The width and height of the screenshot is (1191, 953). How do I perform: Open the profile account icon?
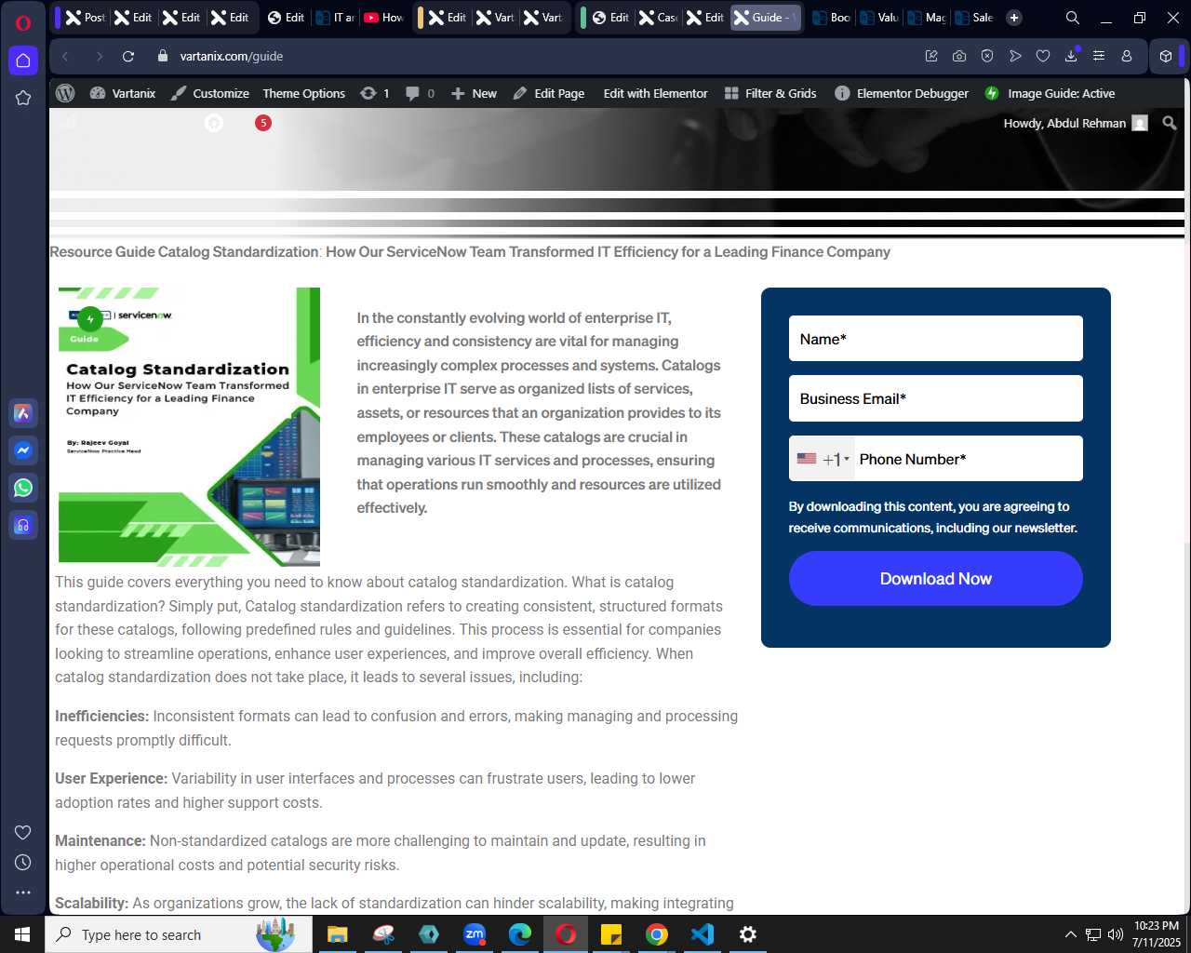click(x=1127, y=56)
